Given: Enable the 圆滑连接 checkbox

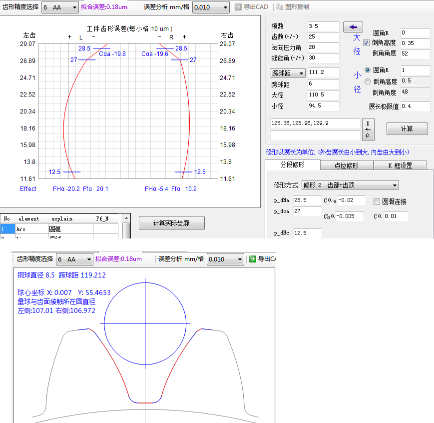Looking at the screenshot, I should 377,201.
